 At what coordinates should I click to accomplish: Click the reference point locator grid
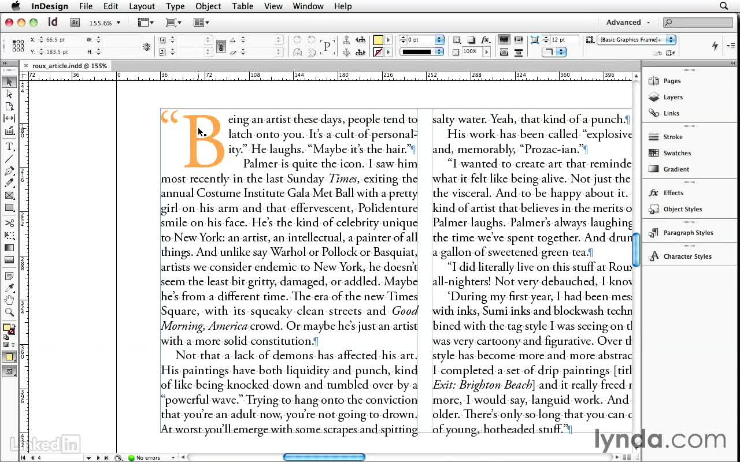point(18,46)
